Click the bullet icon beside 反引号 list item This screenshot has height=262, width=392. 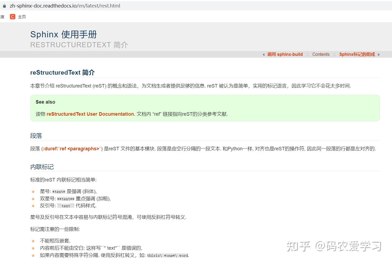click(33, 206)
